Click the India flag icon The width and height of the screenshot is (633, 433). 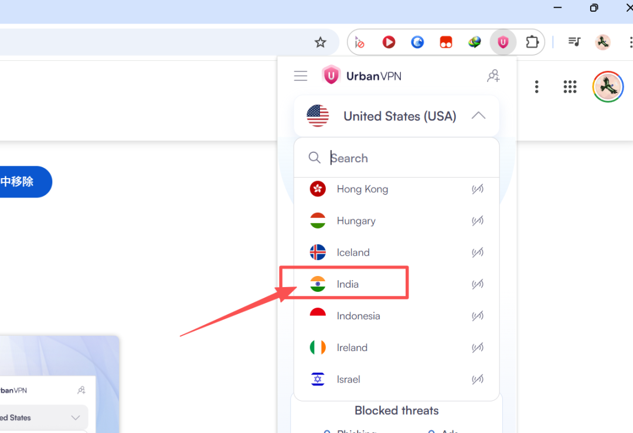(318, 284)
